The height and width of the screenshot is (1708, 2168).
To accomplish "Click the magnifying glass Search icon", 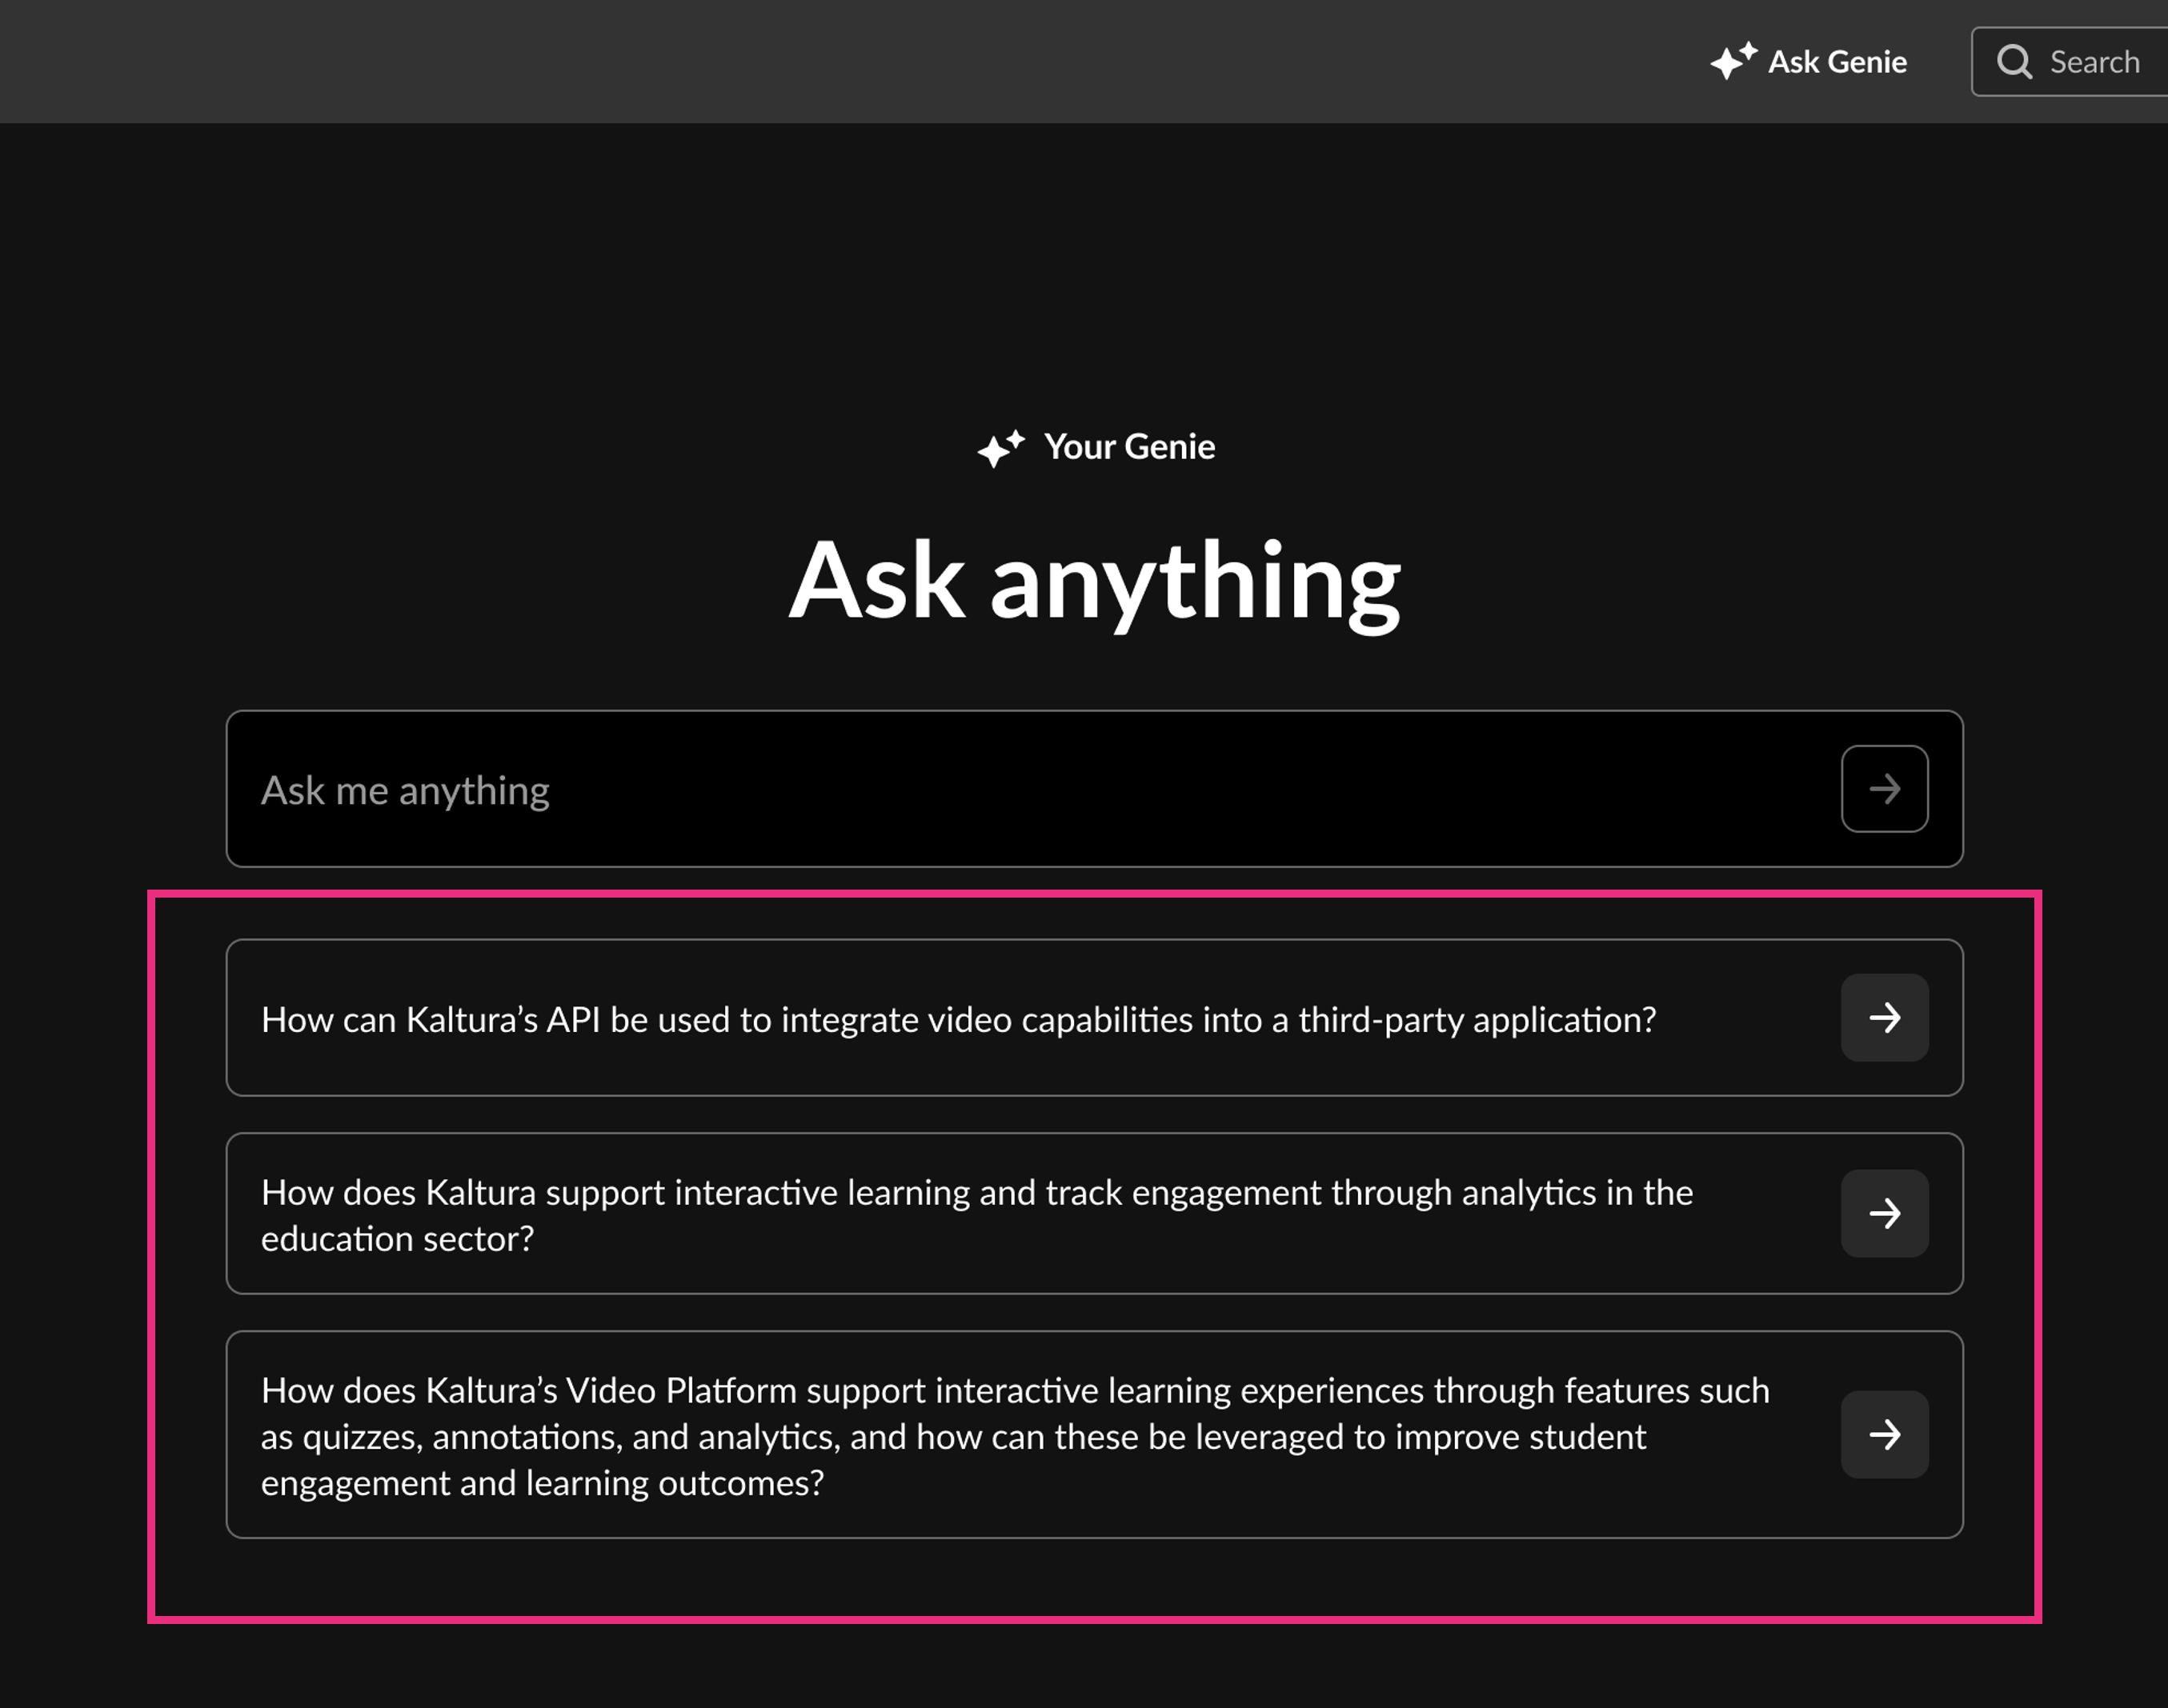I will [x=2014, y=62].
